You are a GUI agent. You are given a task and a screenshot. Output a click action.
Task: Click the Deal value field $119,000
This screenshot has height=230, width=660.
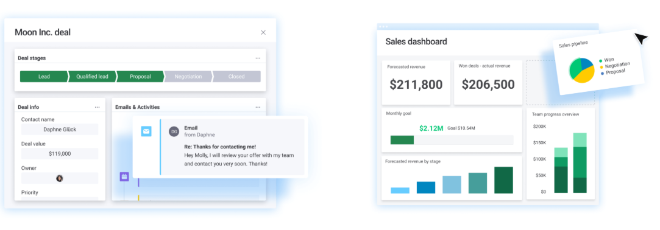pos(60,154)
